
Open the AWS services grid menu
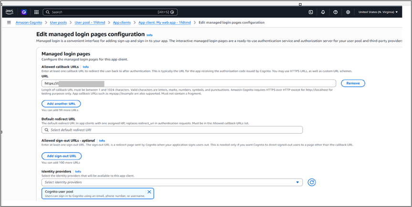(36, 12)
